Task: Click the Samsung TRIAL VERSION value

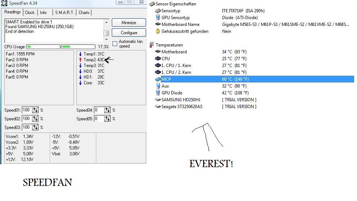Action: click(x=239, y=99)
